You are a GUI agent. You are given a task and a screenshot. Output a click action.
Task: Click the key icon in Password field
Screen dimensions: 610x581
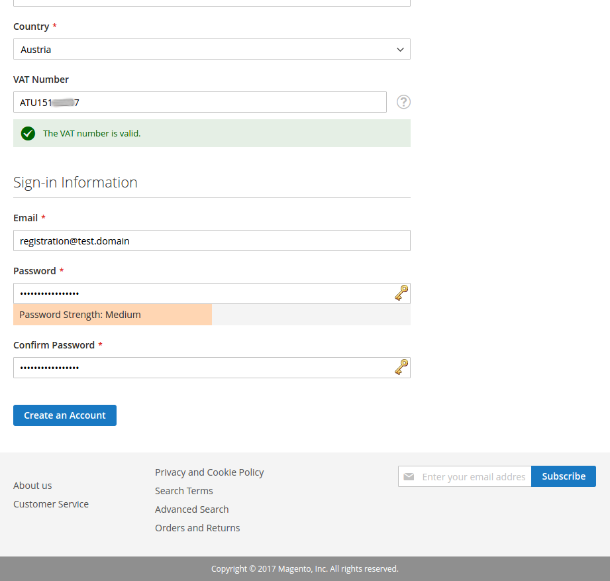tap(401, 293)
